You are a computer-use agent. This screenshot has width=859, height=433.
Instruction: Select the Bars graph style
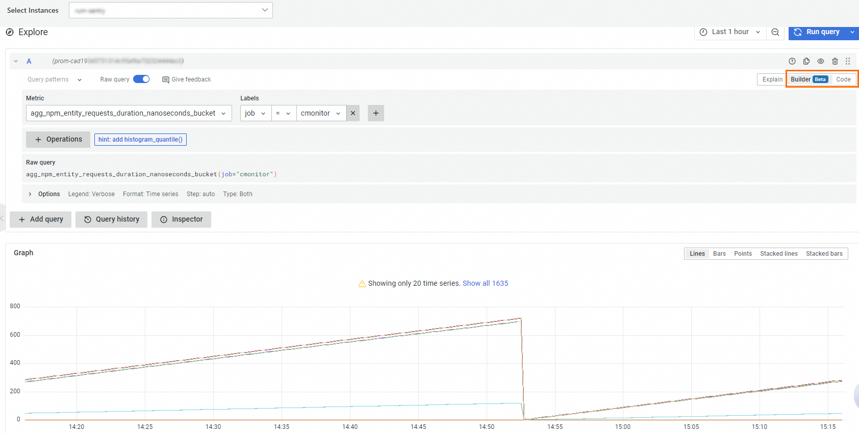(719, 254)
